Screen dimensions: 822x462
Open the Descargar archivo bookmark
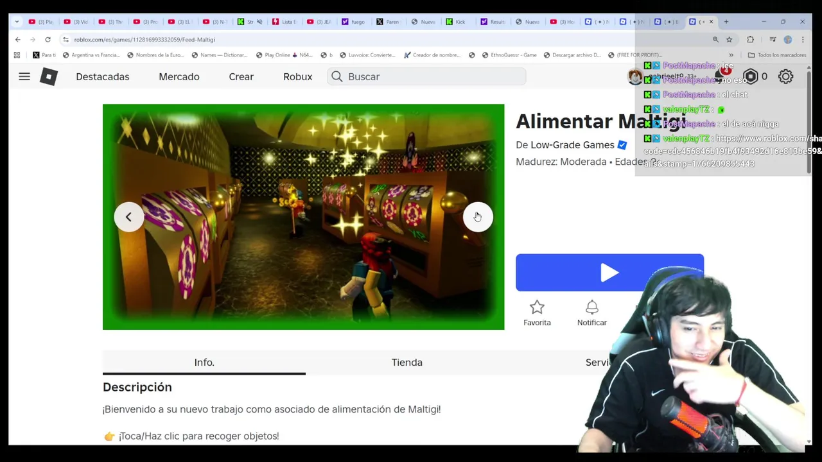(572, 55)
